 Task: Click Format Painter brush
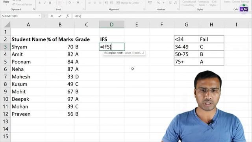(x=22, y=4)
